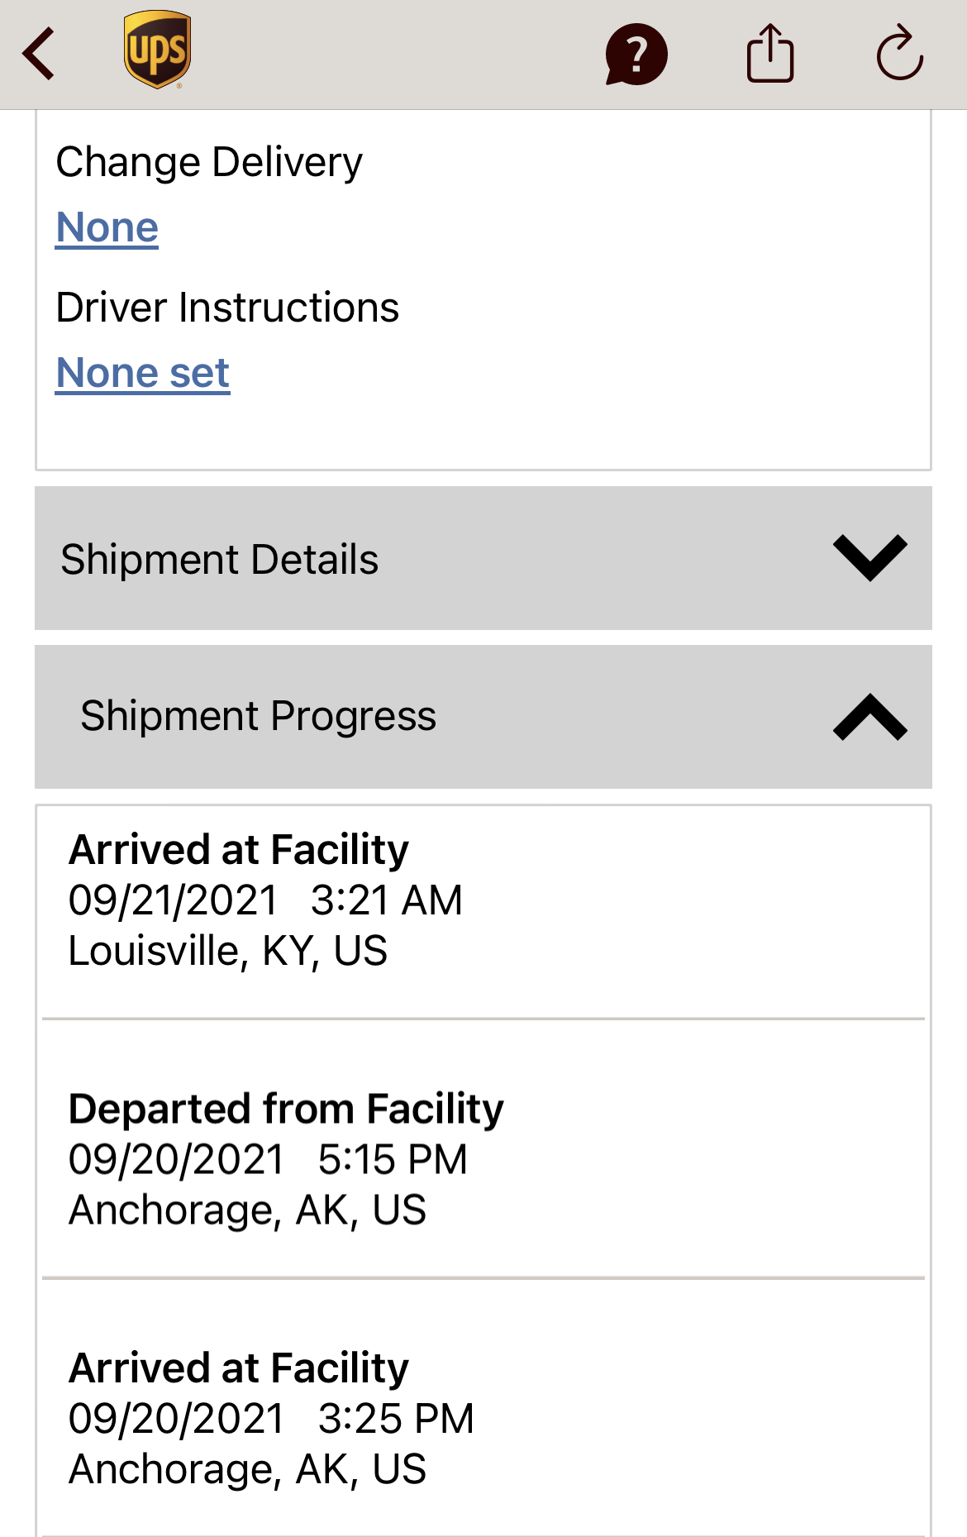The width and height of the screenshot is (967, 1537).
Task: Tap the Change Delivery label
Action: (x=209, y=162)
